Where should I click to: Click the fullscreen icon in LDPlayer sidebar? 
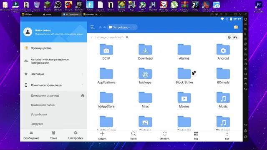point(246,39)
